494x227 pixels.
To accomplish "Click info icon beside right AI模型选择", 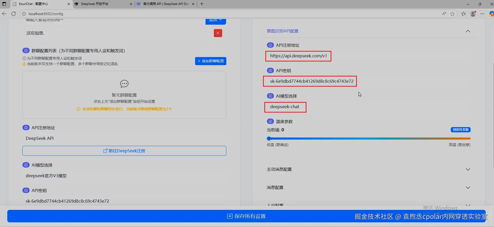I will pos(270,96).
